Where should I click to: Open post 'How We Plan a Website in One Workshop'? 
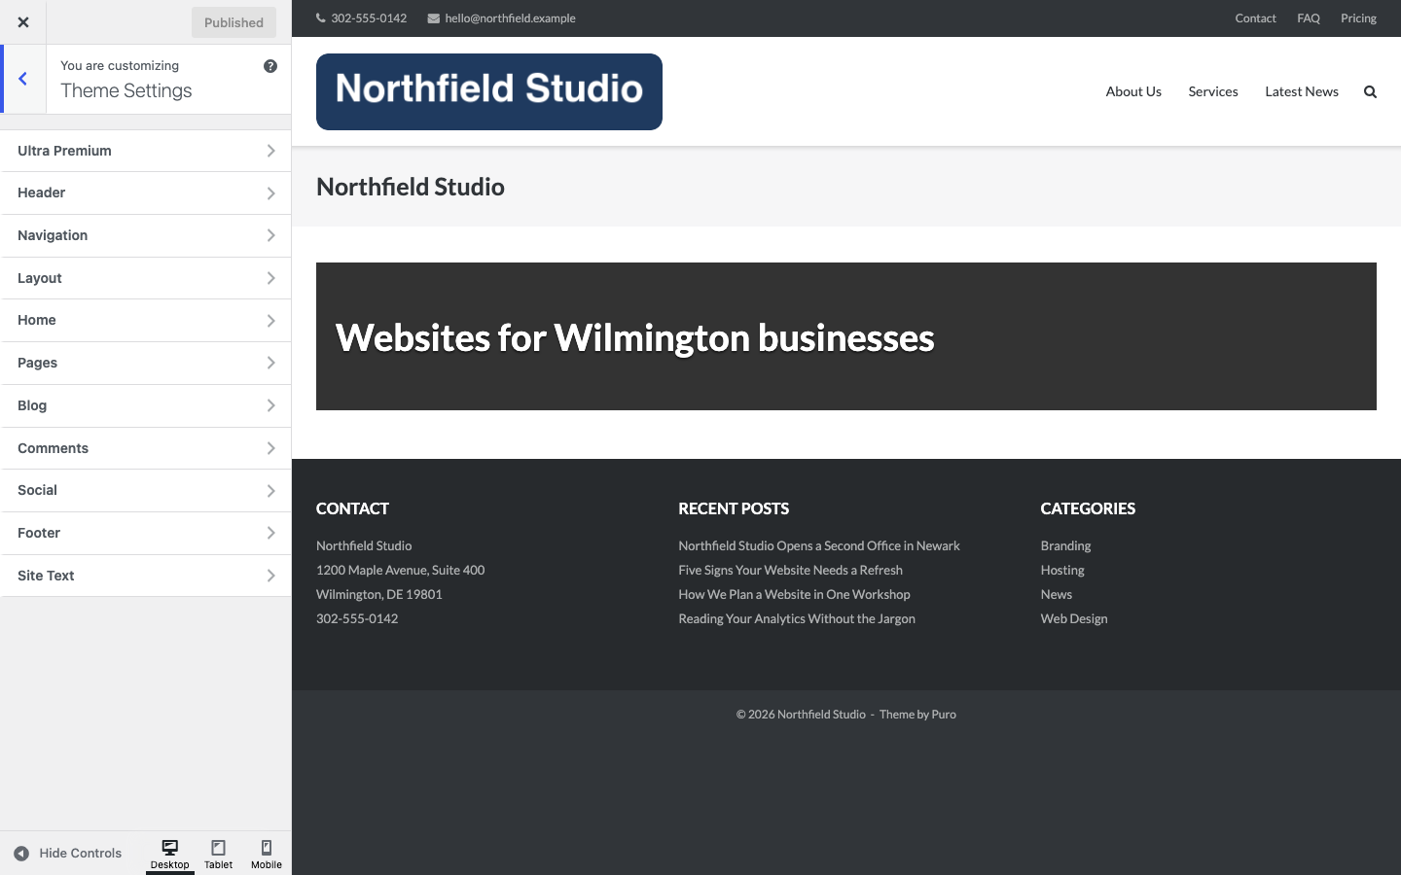coord(794,595)
